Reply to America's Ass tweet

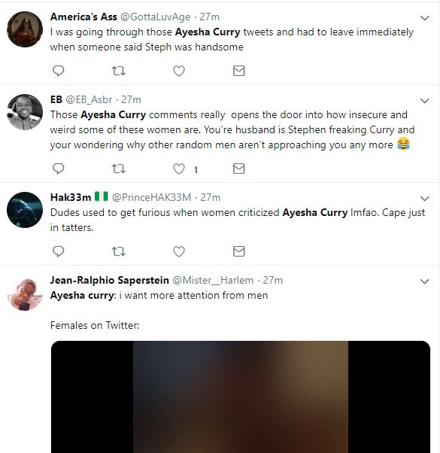click(x=59, y=71)
